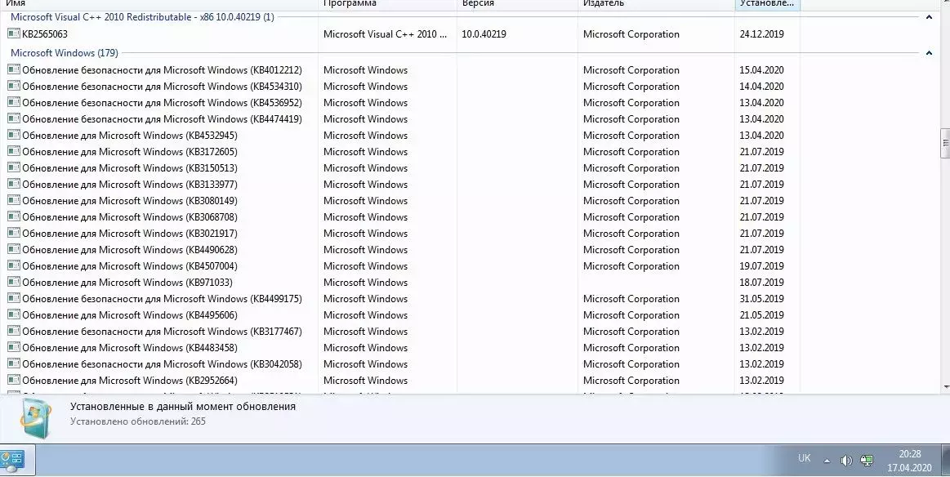
Task: Click the date 18.07.2019
Action: click(x=761, y=283)
